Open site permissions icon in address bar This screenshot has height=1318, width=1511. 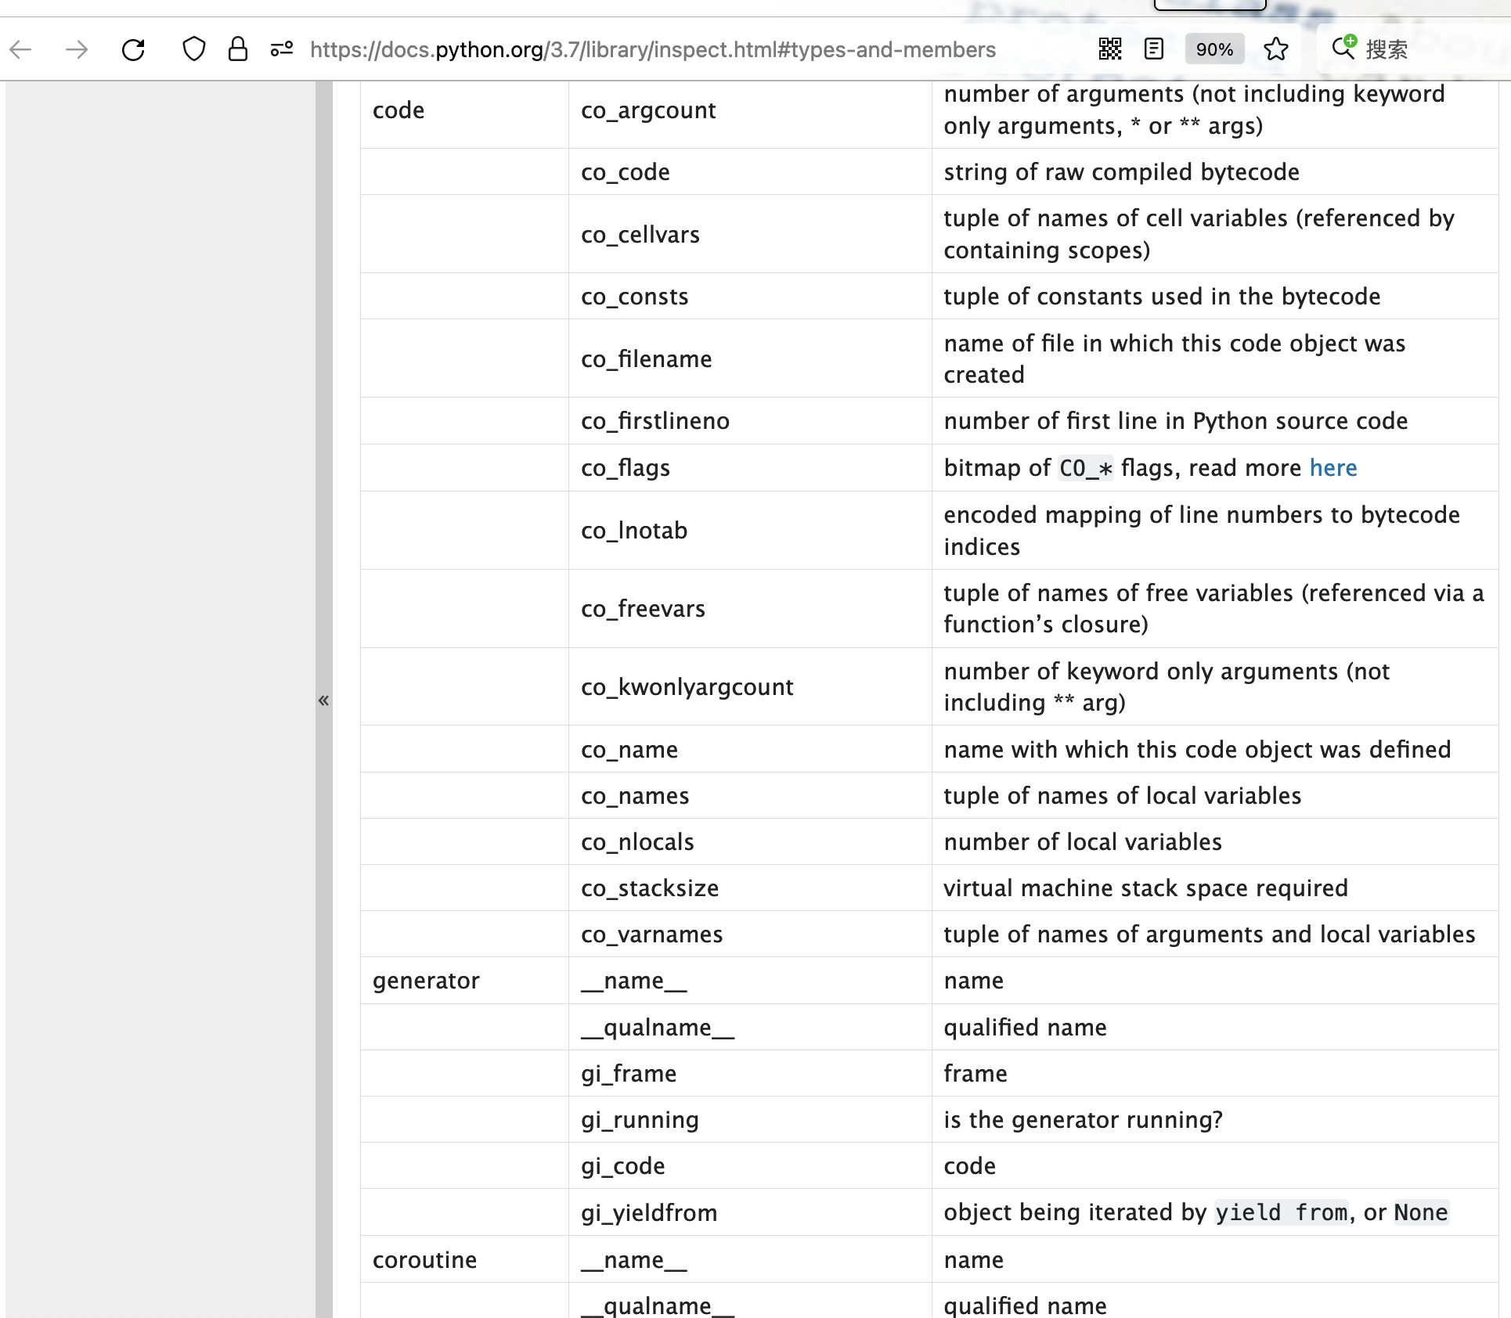coord(282,49)
